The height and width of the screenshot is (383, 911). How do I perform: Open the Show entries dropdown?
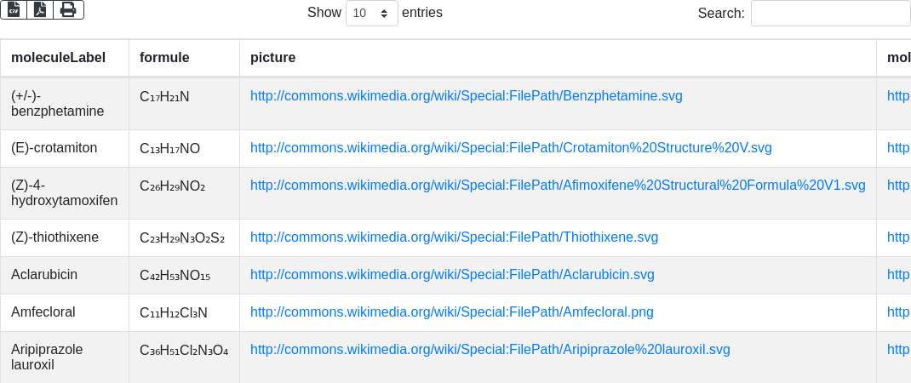(x=372, y=14)
